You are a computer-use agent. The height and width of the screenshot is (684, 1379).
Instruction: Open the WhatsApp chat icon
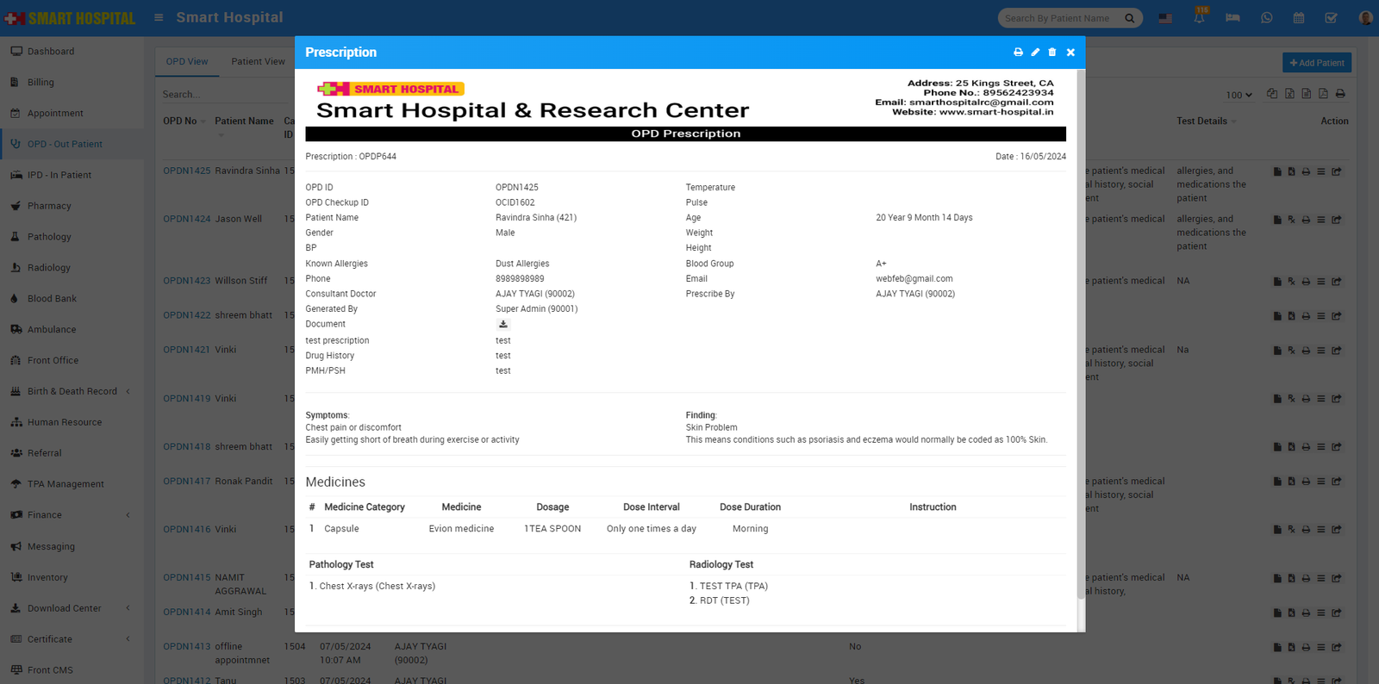[1266, 18]
